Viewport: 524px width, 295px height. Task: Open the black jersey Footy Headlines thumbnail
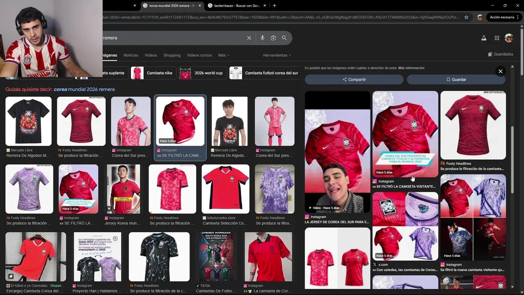click(x=159, y=256)
